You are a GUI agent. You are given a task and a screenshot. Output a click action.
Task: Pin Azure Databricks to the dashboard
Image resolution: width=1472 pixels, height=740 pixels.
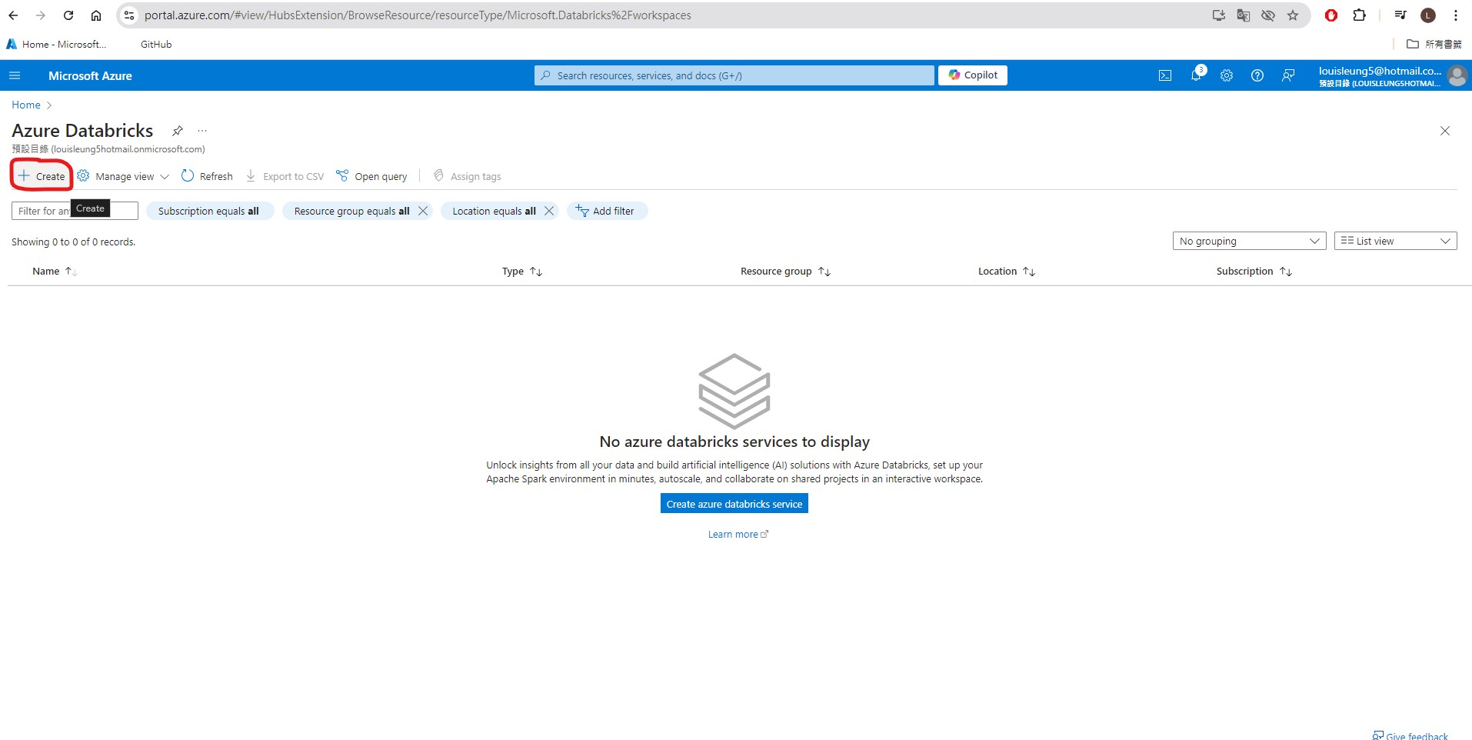coord(178,131)
